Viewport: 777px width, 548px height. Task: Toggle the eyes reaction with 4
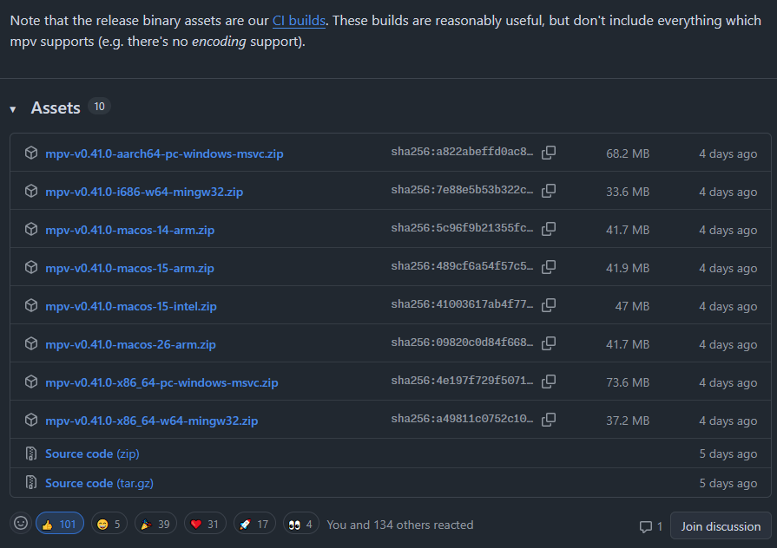(300, 524)
